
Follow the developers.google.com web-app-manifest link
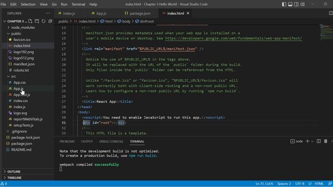[x=234, y=38]
